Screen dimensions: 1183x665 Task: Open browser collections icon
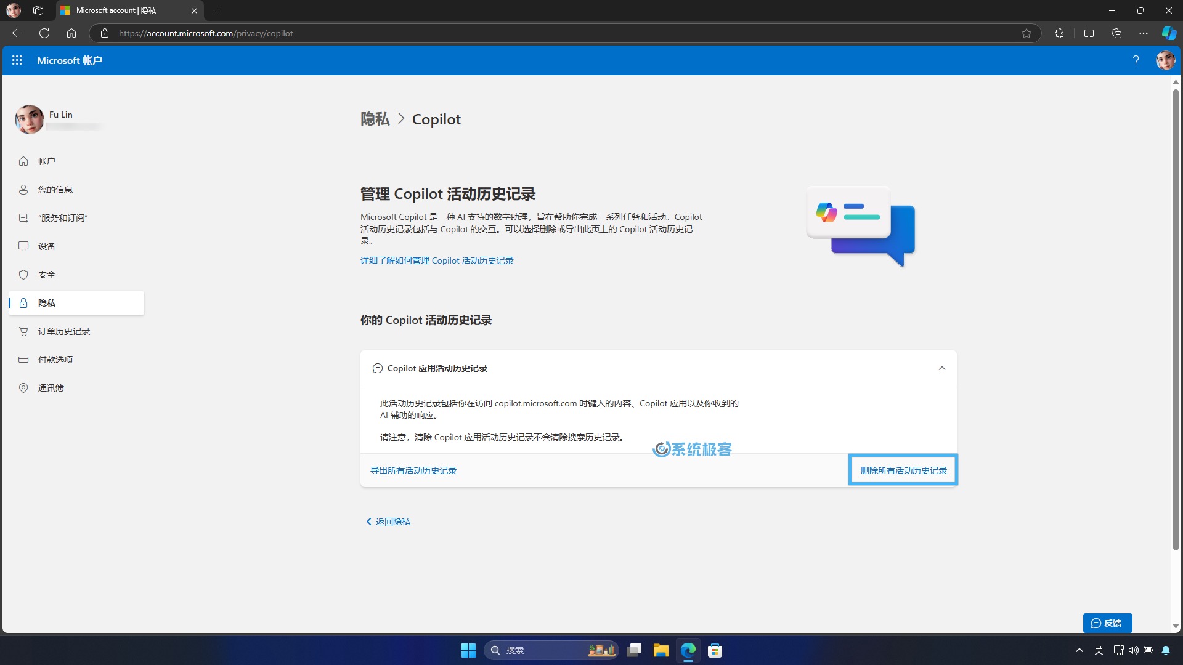click(x=1116, y=33)
